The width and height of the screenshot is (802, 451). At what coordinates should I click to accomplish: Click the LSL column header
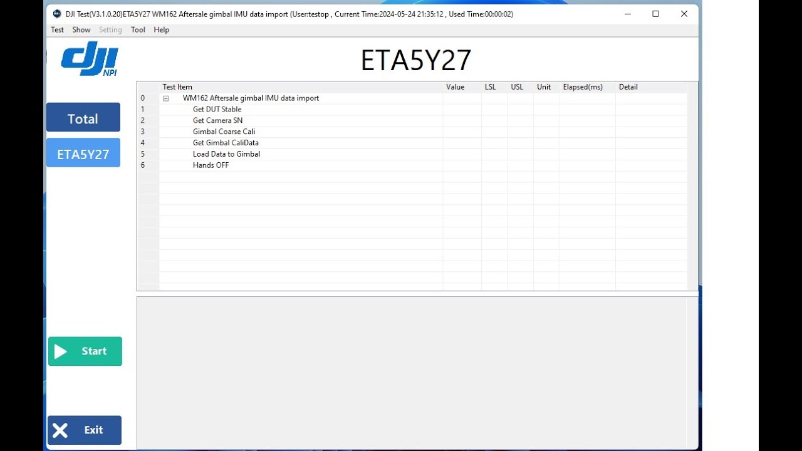494,87
